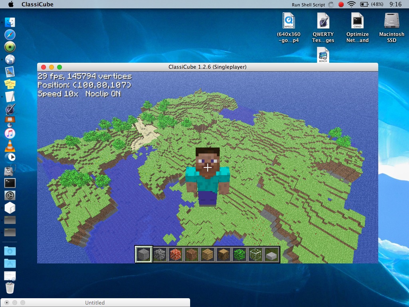The width and height of the screenshot is (409, 307).
Task: Open the globe browser icon in dock
Action: (x=10, y=60)
